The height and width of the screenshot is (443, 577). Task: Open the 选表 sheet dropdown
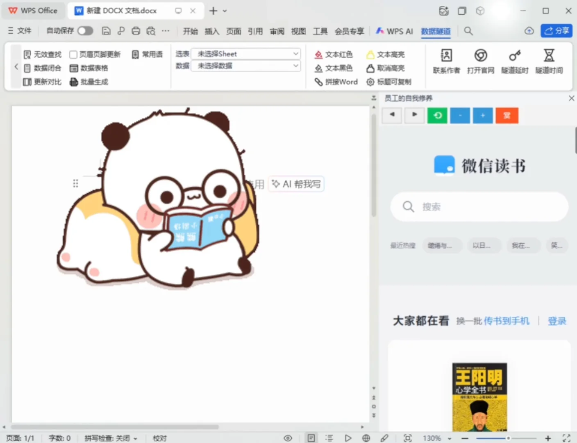(246, 54)
